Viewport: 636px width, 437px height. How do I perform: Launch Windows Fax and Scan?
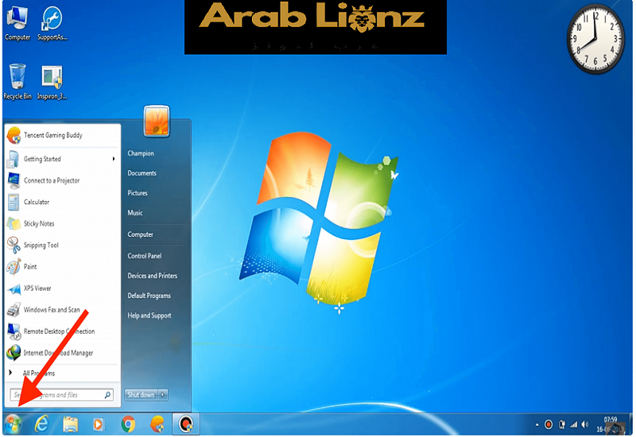click(63, 310)
